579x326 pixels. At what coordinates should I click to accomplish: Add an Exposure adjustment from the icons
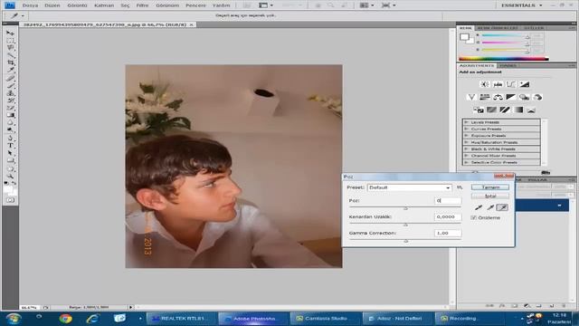coord(524,84)
